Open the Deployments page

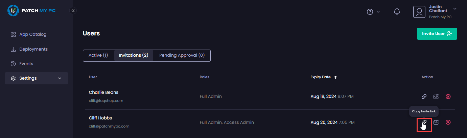point(33,49)
